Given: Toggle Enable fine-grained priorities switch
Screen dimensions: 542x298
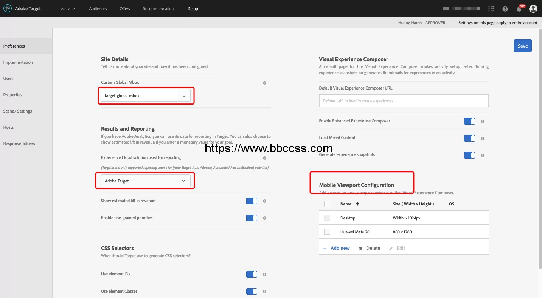Looking at the screenshot, I should coord(252,218).
